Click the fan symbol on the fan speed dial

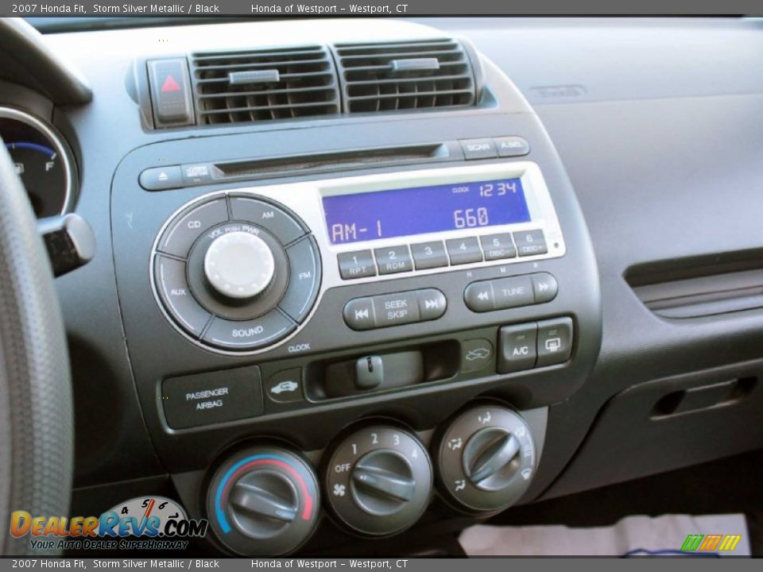click(339, 489)
